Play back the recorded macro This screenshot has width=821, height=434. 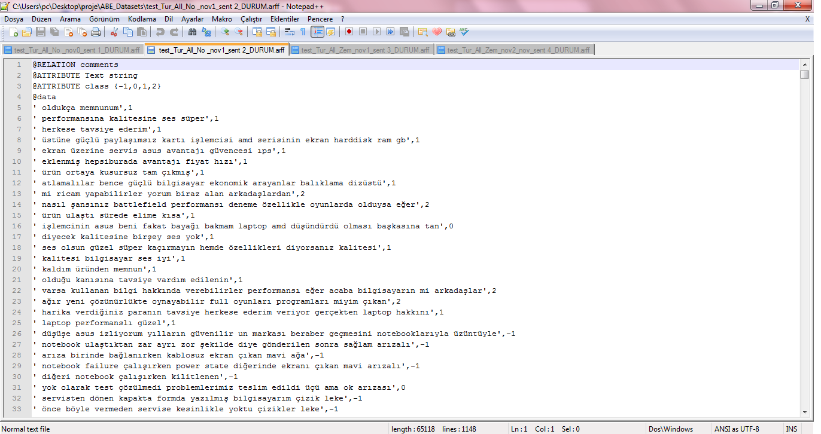click(376, 32)
